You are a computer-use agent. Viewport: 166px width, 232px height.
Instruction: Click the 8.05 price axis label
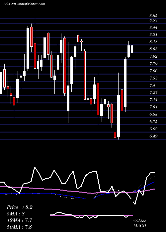coord(153,49)
